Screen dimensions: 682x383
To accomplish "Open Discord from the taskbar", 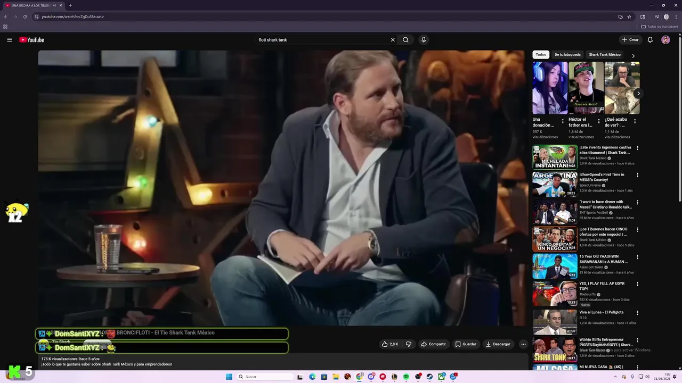I will pyautogui.click(x=371, y=377).
